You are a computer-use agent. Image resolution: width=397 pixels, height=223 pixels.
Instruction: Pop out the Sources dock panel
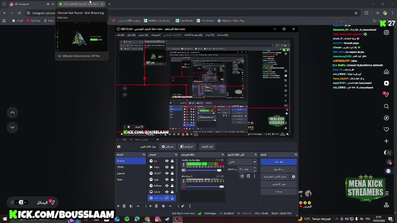coord(176,155)
